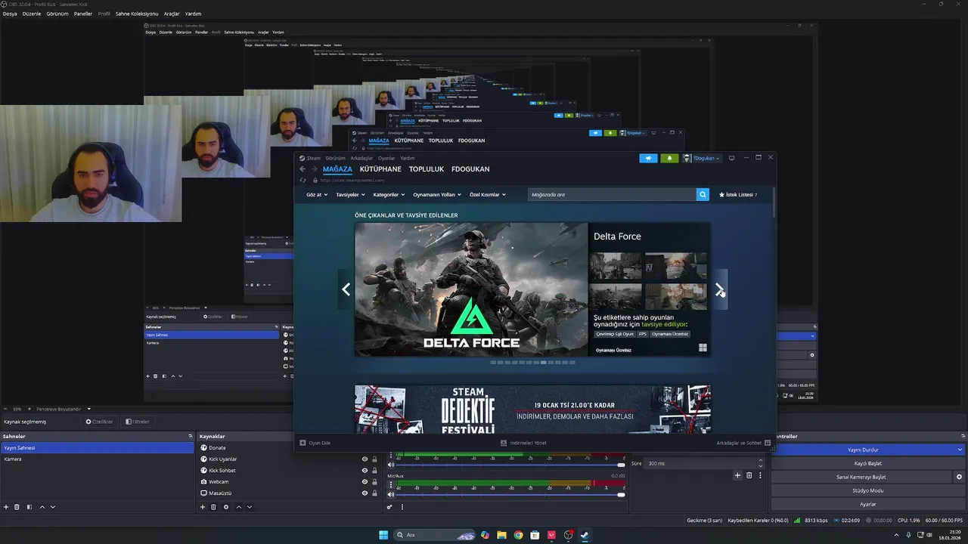Enable Stüdyo Modu
The height and width of the screenshot is (544, 968).
(867, 490)
